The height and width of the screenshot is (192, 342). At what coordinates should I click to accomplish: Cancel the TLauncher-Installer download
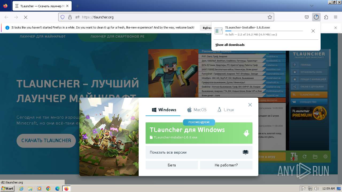coord(313,31)
